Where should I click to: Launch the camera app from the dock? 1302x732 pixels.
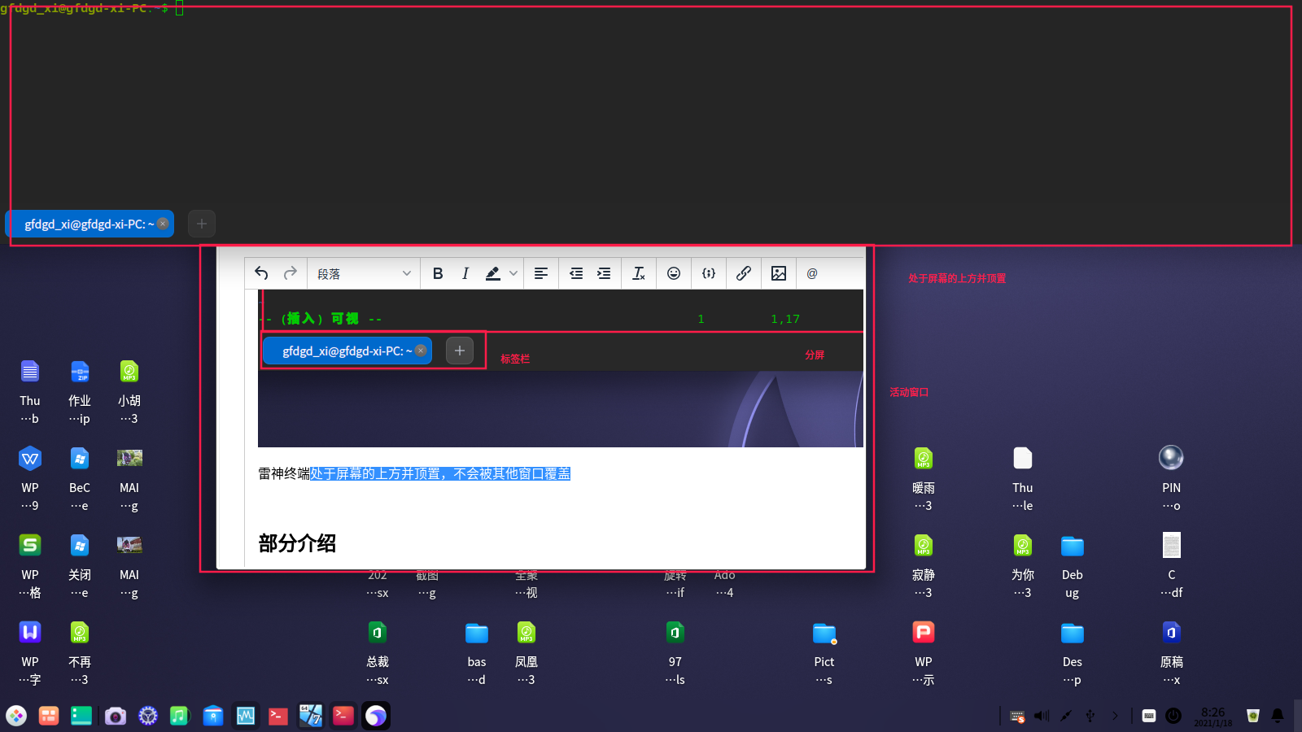(116, 716)
